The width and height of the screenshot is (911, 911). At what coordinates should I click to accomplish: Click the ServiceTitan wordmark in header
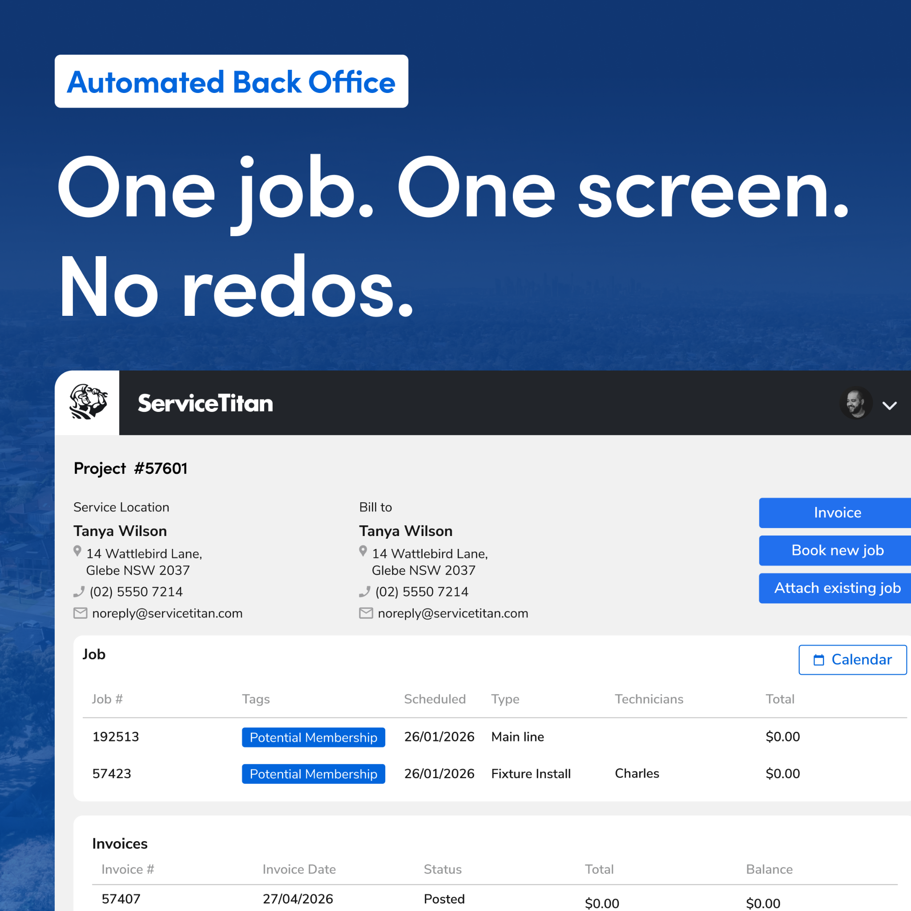click(x=205, y=403)
